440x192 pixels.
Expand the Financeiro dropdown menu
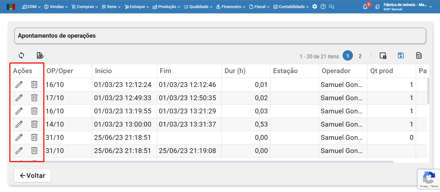230,6
